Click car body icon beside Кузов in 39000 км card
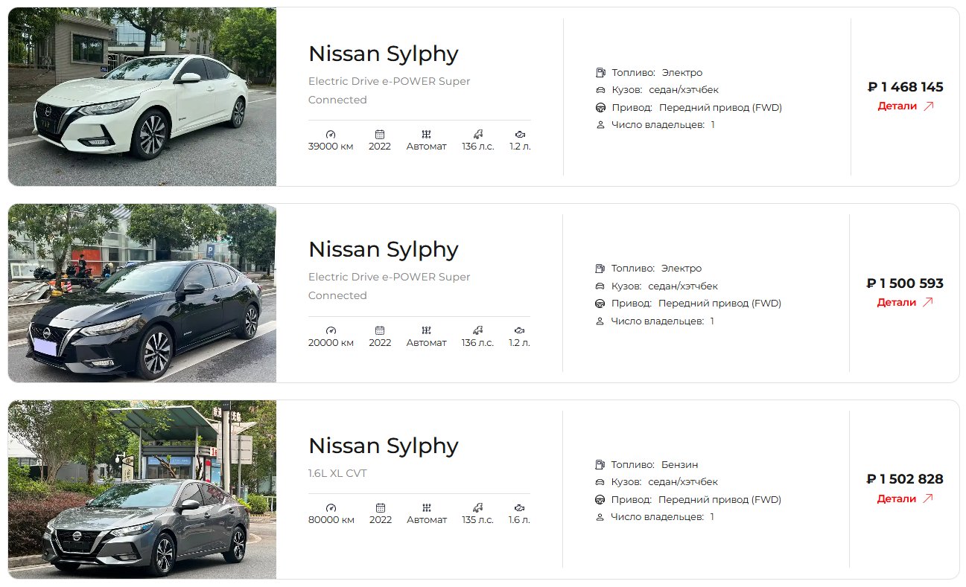The width and height of the screenshot is (966, 587). point(600,90)
